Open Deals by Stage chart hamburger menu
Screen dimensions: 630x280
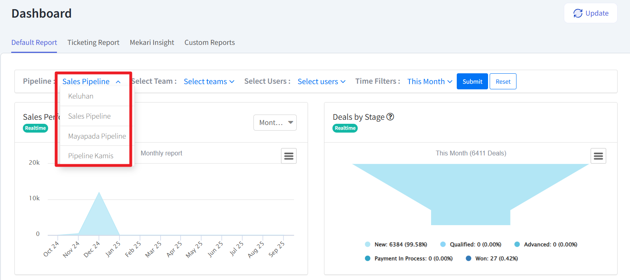[x=598, y=156]
